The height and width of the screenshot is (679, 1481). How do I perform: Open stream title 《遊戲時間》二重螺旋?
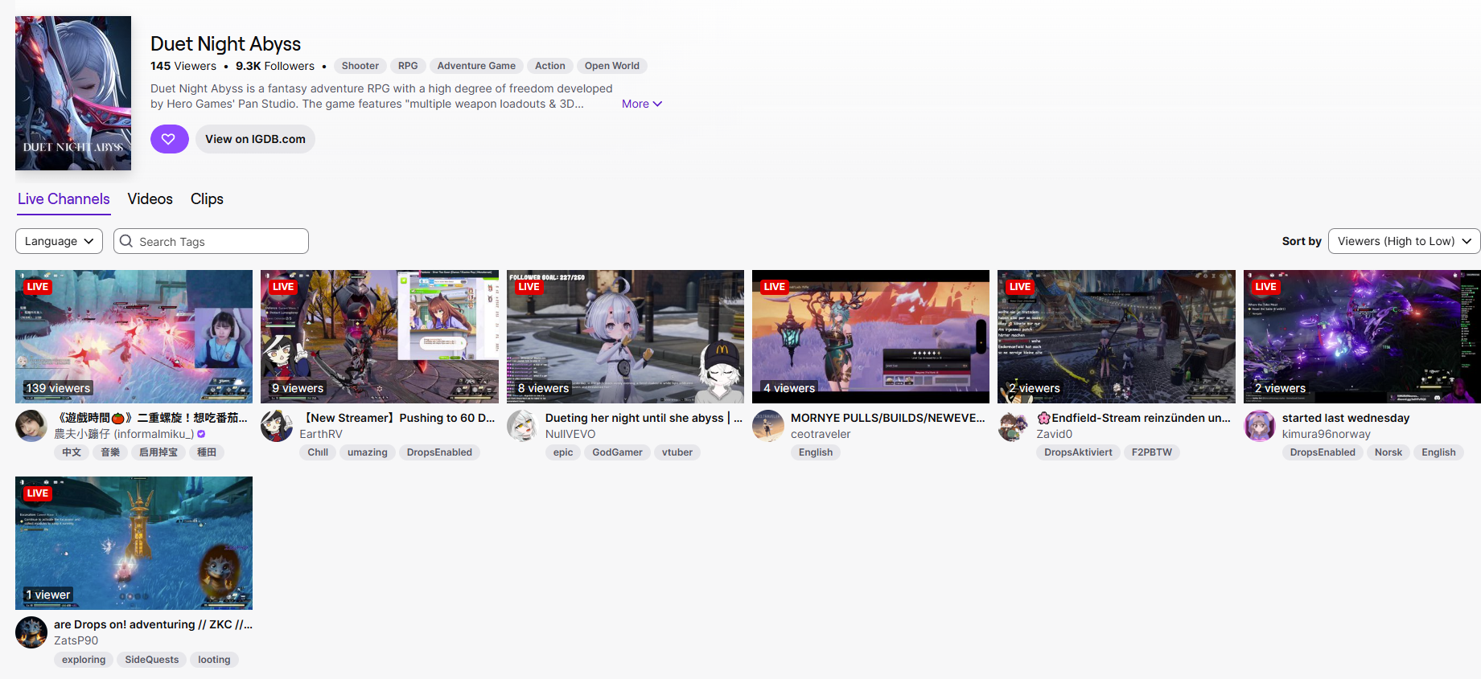151,418
